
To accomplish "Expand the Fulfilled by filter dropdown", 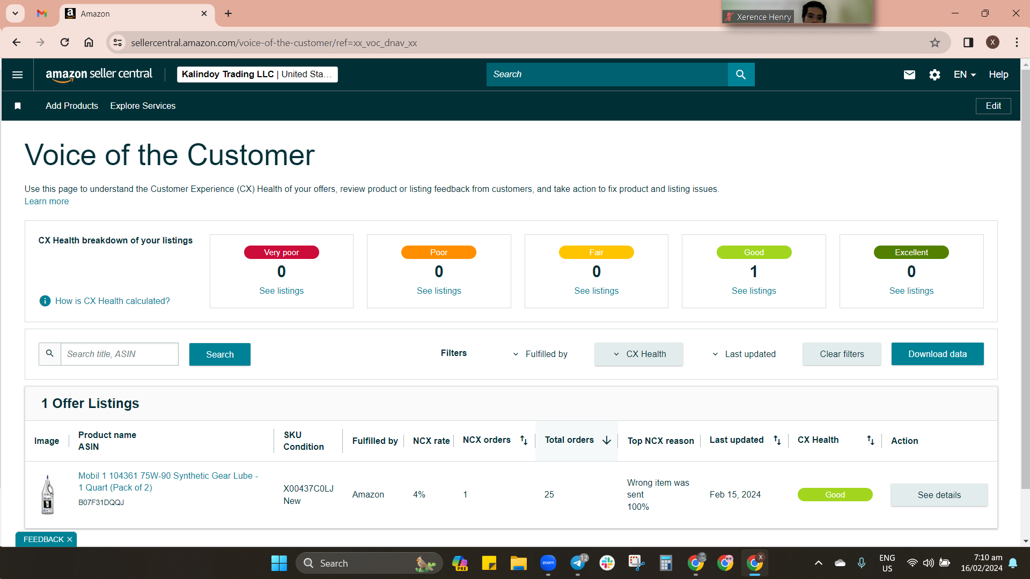I will (x=540, y=354).
